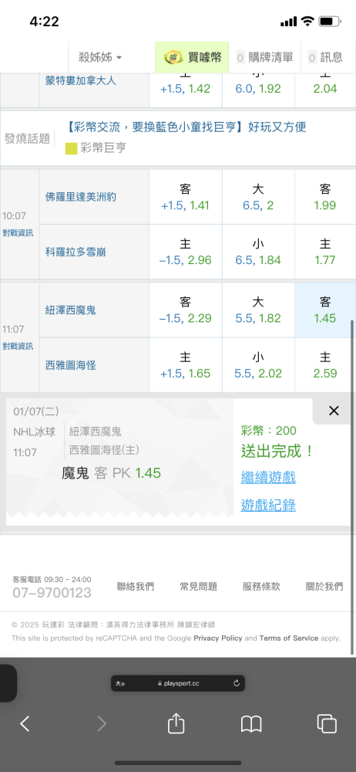Viewport: 356px width, 772px height.
Task: Open the 彩幣交流 hot topic post
Action: click(x=186, y=127)
